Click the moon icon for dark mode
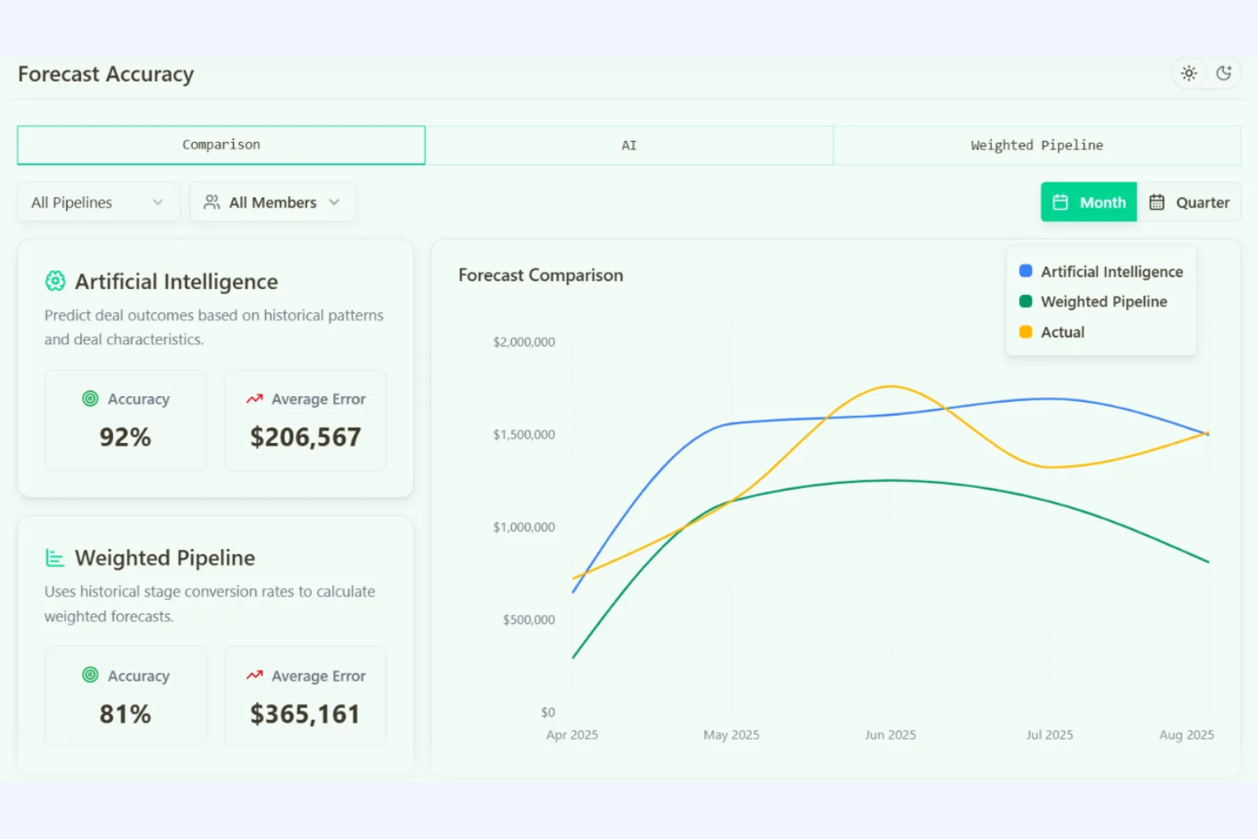This screenshot has height=839, width=1258. pos(1224,73)
